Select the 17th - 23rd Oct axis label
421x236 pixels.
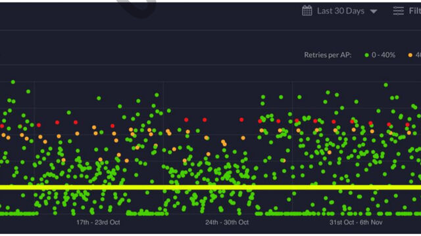pos(98,222)
